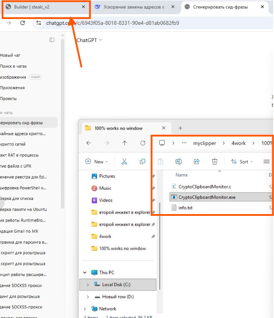This screenshot has height=318, width=274.
Task: Click the Delete trash icon in Explorer
Action: coord(214,161)
